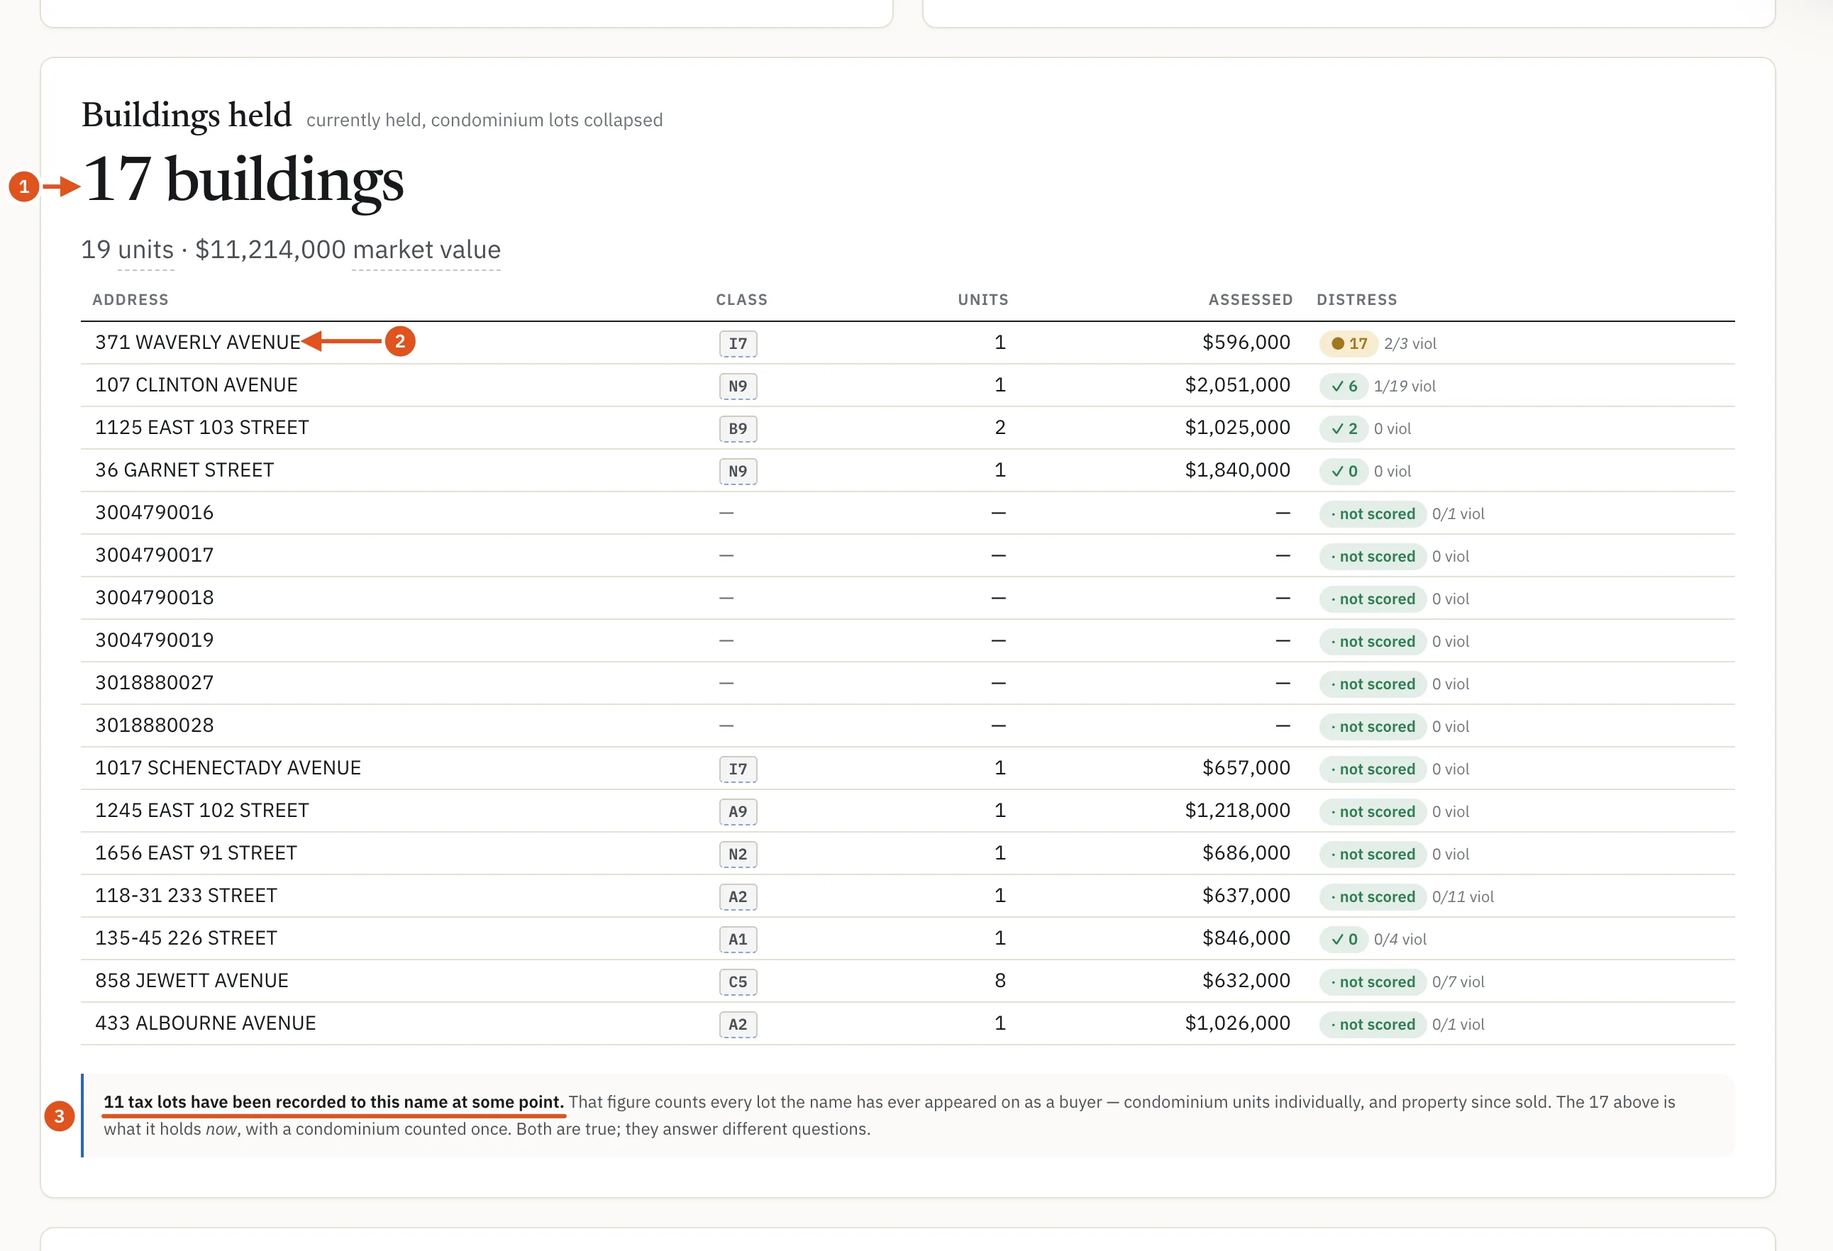Viewport: 1833px width, 1251px height.
Task: Click the N9 class badge for Clinton Avenue
Action: click(x=738, y=387)
